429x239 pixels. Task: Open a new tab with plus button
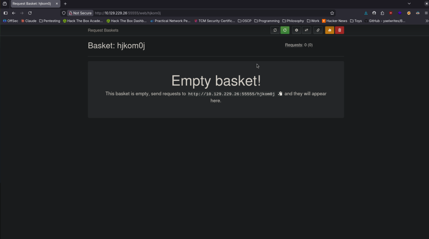[x=65, y=3]
